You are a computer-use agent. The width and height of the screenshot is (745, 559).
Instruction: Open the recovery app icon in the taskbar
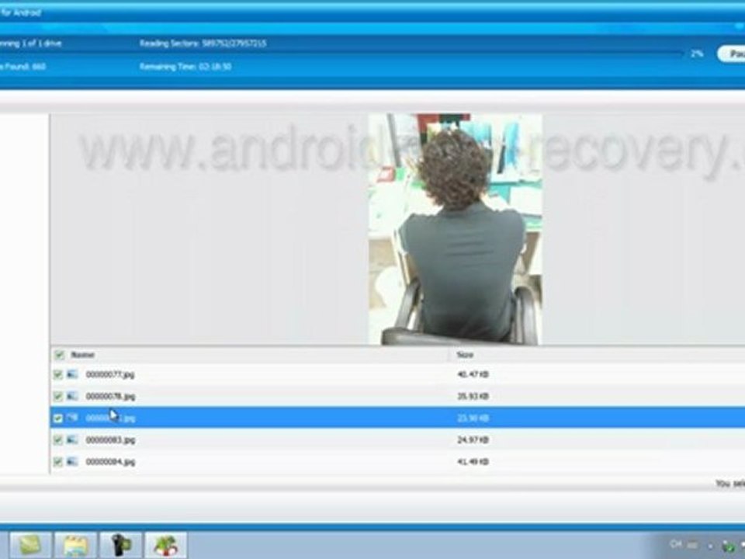point(166,545)
